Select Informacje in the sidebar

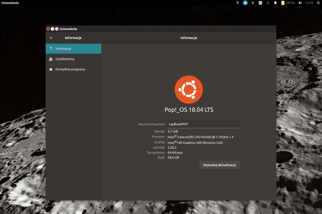[73, 49]
